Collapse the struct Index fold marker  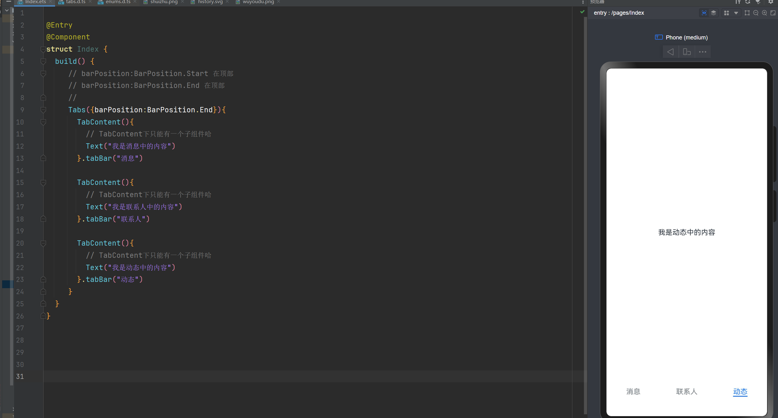pos(43,49)
